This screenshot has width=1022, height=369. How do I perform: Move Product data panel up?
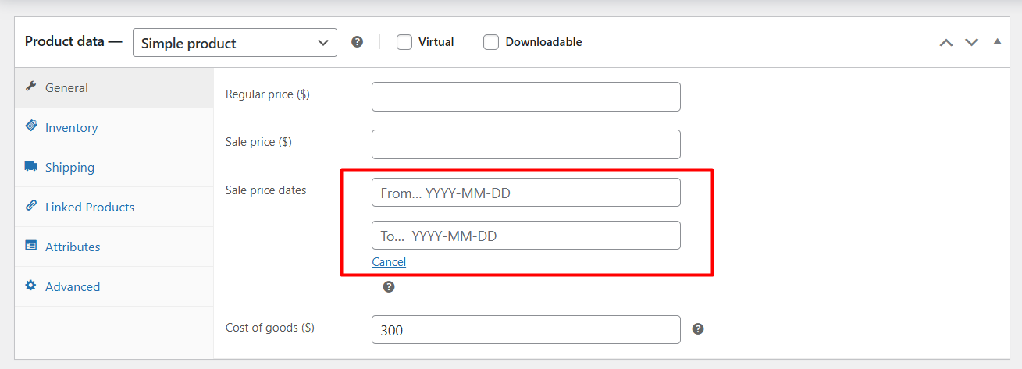tap(945, 42)
